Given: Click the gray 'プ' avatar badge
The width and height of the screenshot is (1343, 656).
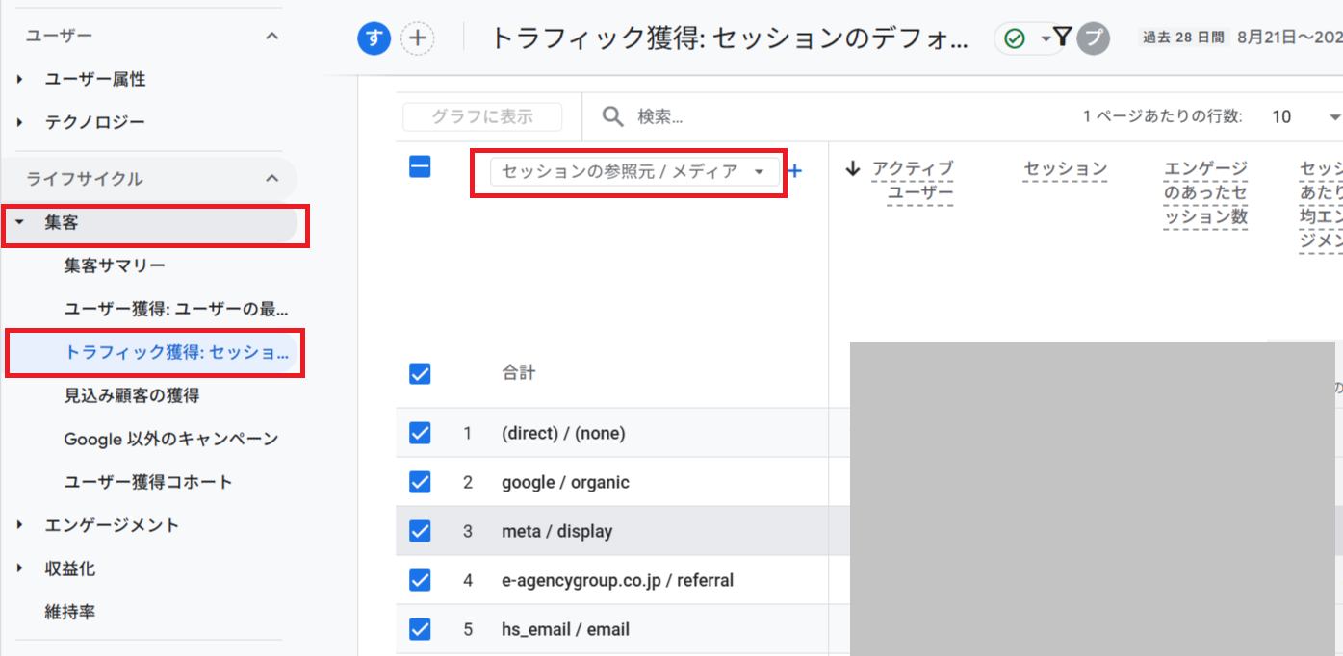Looking at the screenshot, I should 1093,38.
